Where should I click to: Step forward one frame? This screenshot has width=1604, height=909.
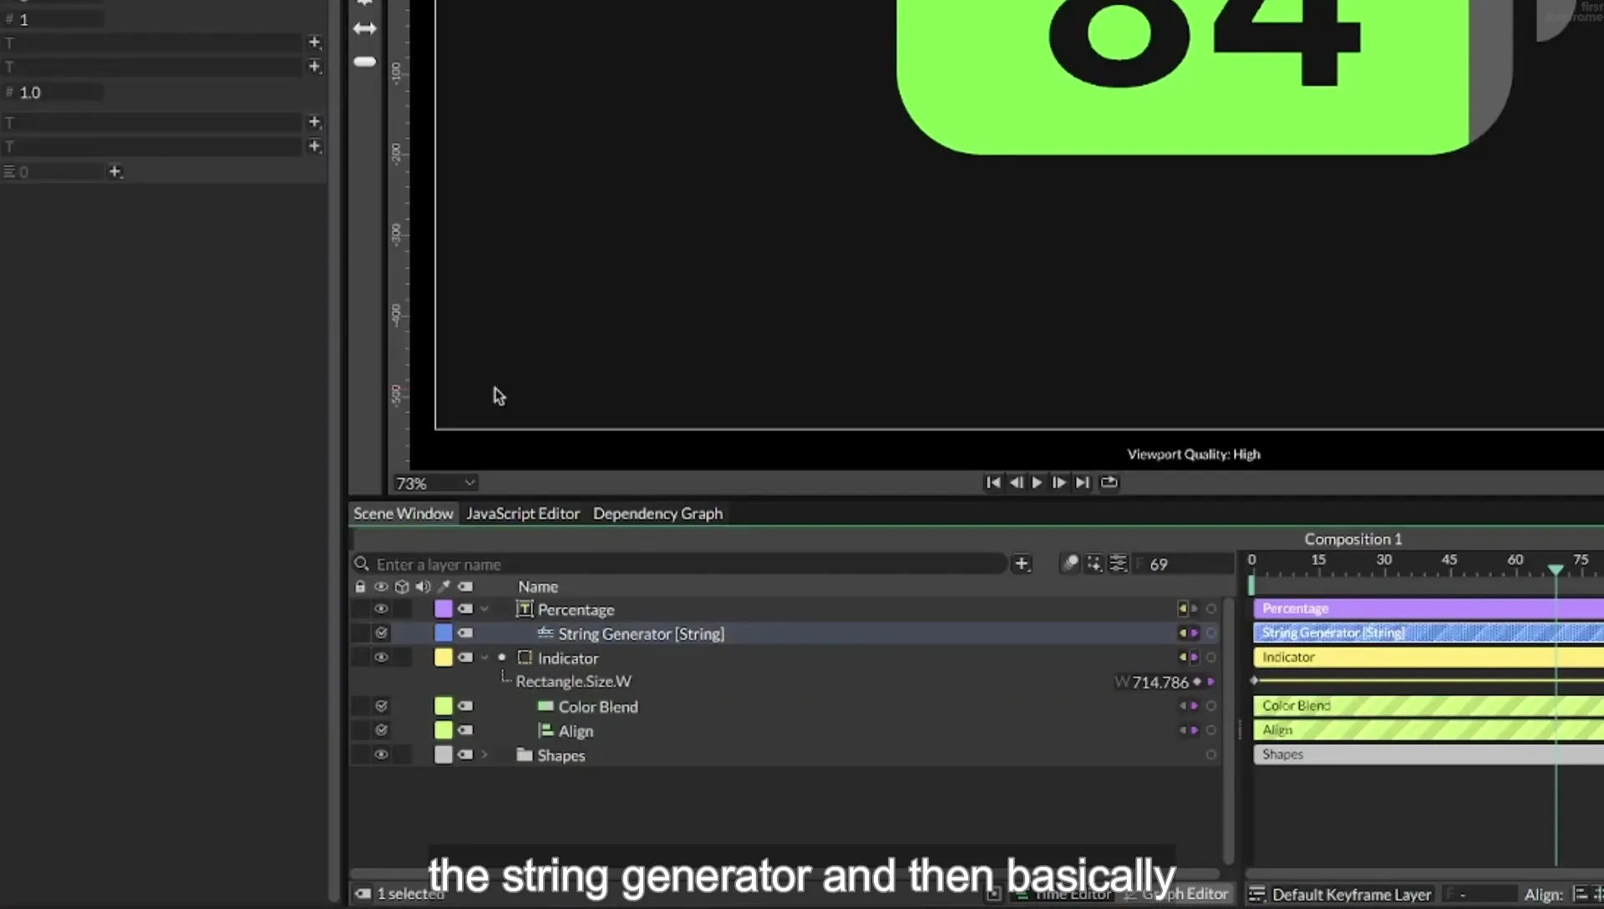(x=1058, y=482)
